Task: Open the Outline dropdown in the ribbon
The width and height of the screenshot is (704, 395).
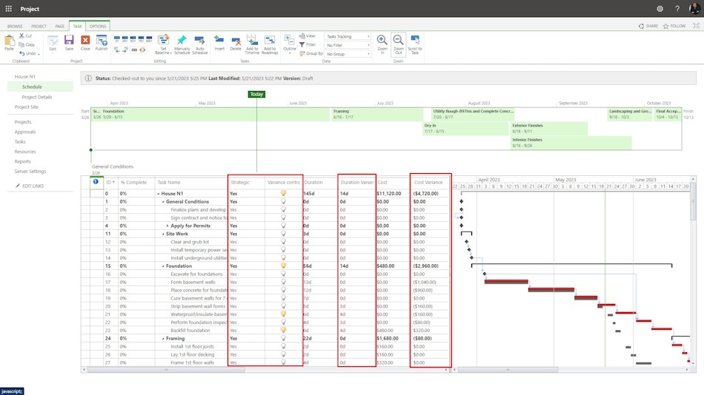Action: point(290,44)
